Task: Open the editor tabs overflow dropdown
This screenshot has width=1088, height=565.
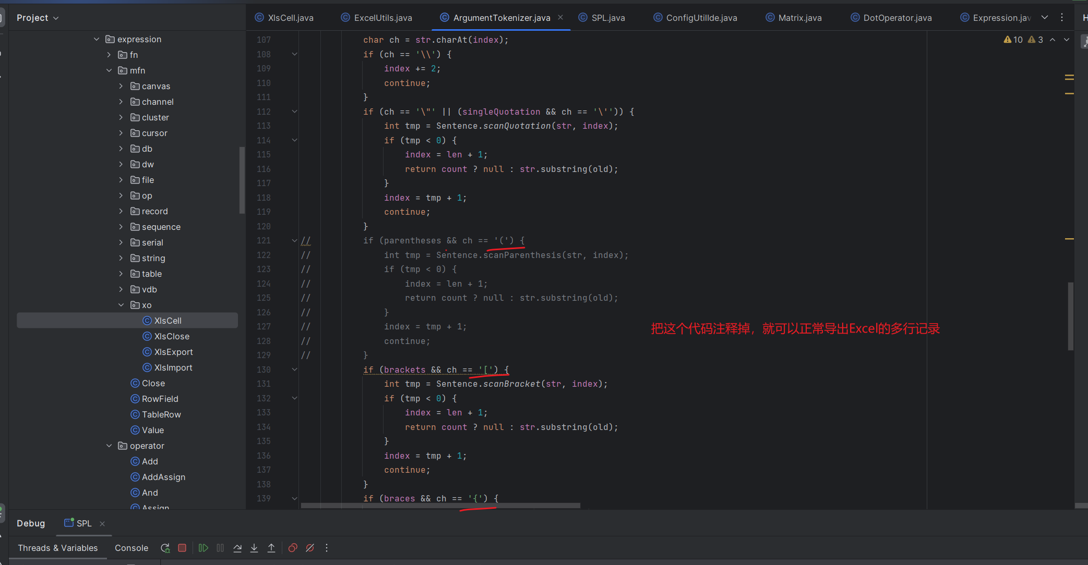Action: pyautogui.click(x=1045, y=17)
